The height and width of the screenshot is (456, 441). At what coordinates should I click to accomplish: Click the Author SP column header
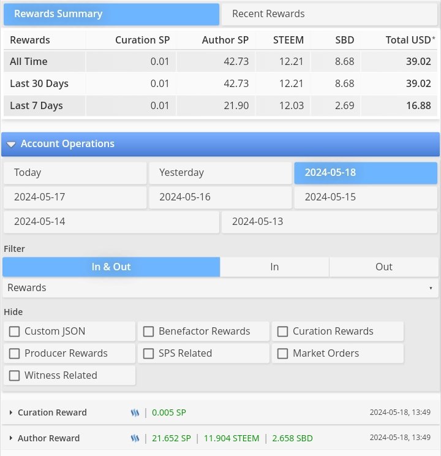coord(225,40)
